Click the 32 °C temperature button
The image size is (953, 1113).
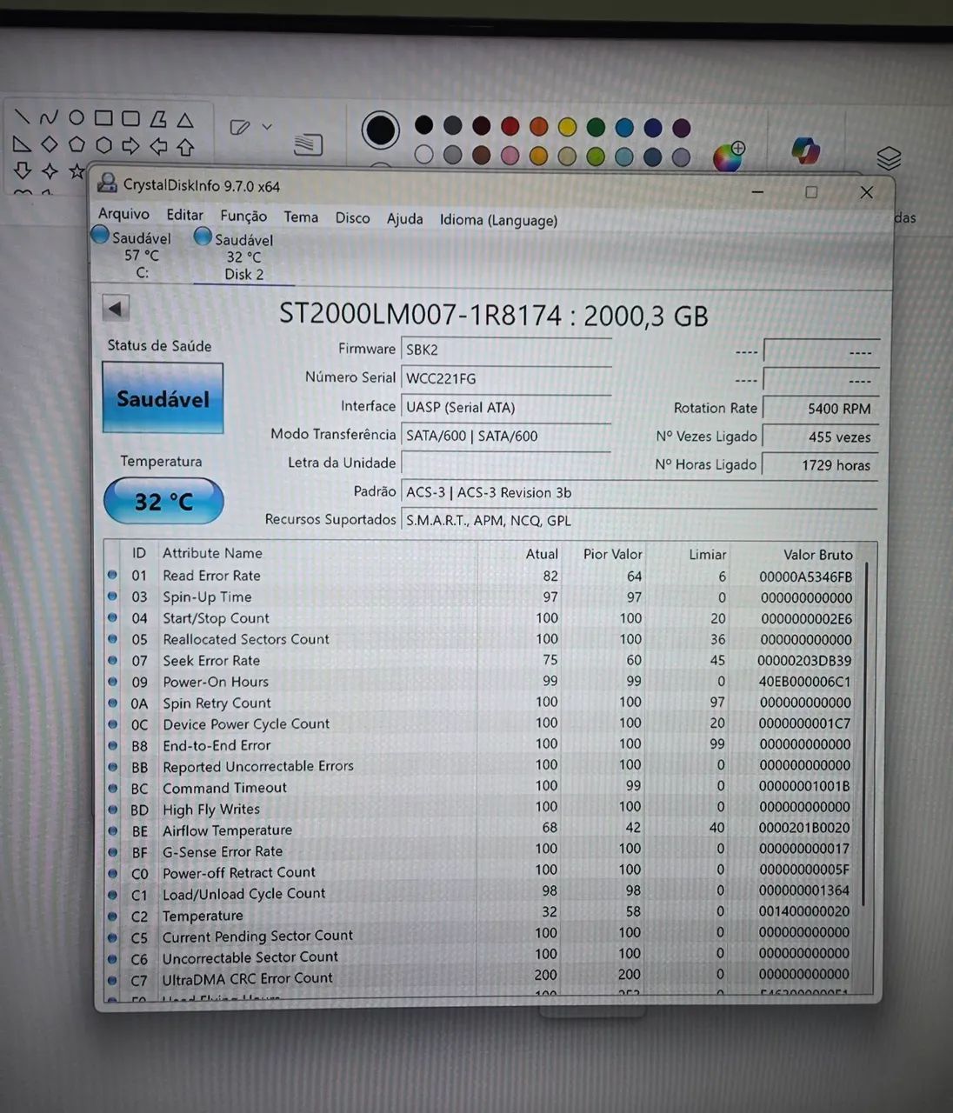[163, 502]
